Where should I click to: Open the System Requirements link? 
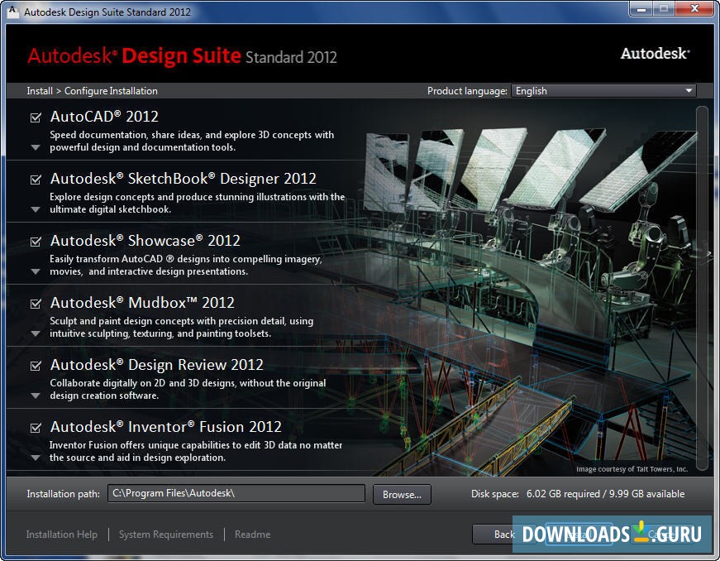(x=166, y=535)
